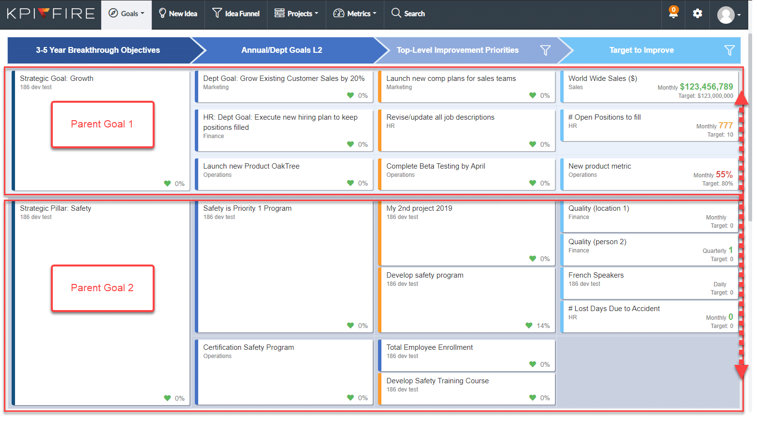Open Develop safety program project
This screenshot has height=422, width=757.
point(467,300)
